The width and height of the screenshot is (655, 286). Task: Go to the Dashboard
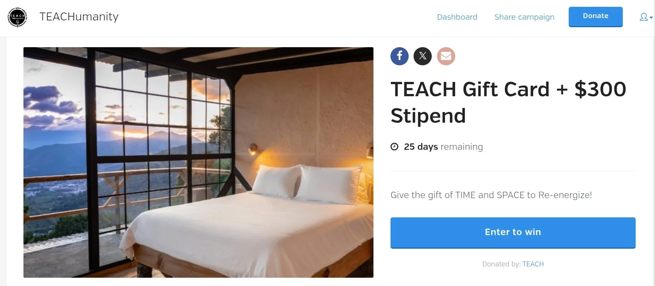click(x=457, y=17)
